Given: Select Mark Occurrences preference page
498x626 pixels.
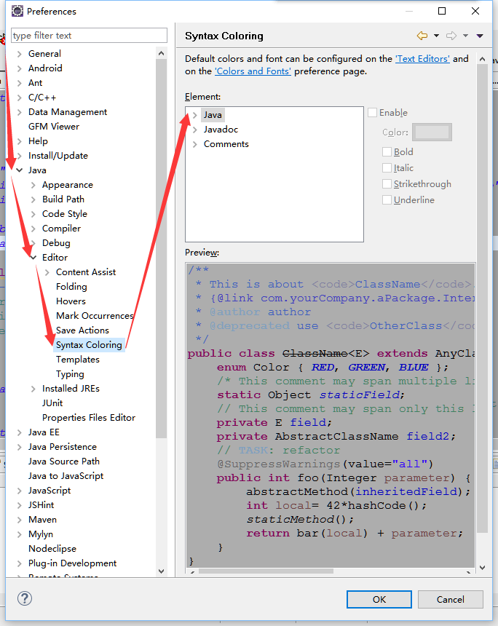Looking at the screenshot, I should [x=95, y=316].
